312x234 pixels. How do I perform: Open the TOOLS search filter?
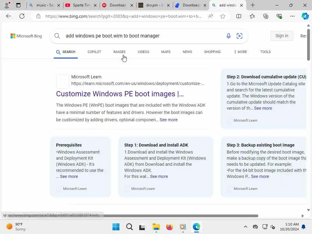tap(265, 52)
